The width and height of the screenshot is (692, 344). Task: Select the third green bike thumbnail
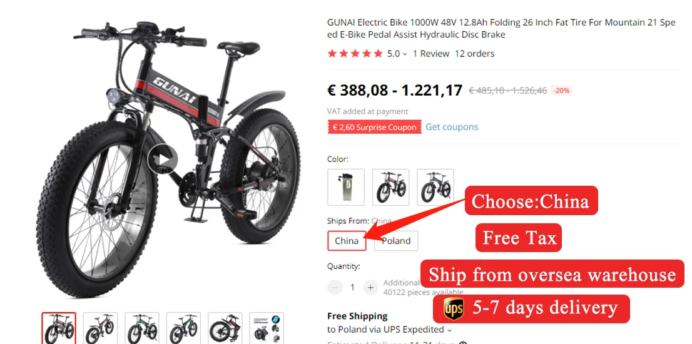point(141,328)
